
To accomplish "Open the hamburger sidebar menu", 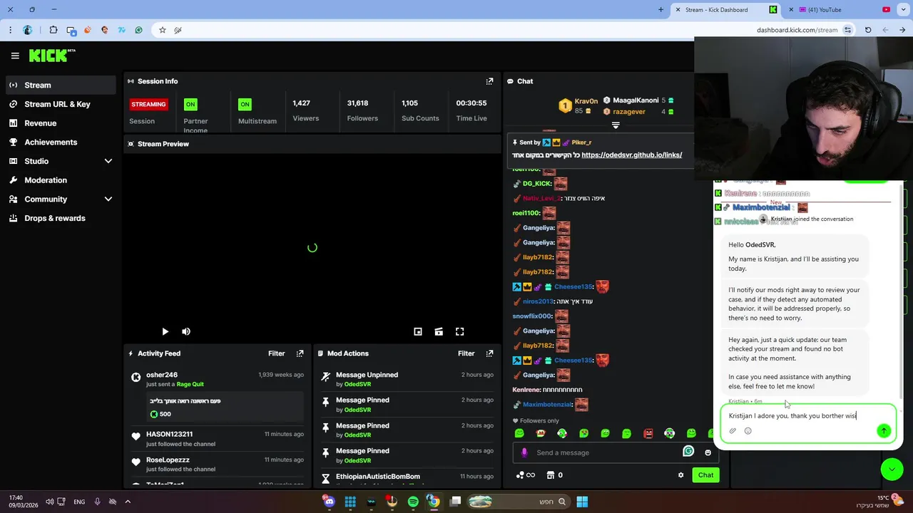I will (x=15, y=56).
